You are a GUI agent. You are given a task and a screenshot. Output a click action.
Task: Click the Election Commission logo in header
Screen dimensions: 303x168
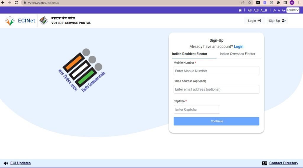(x=43, y=21)
